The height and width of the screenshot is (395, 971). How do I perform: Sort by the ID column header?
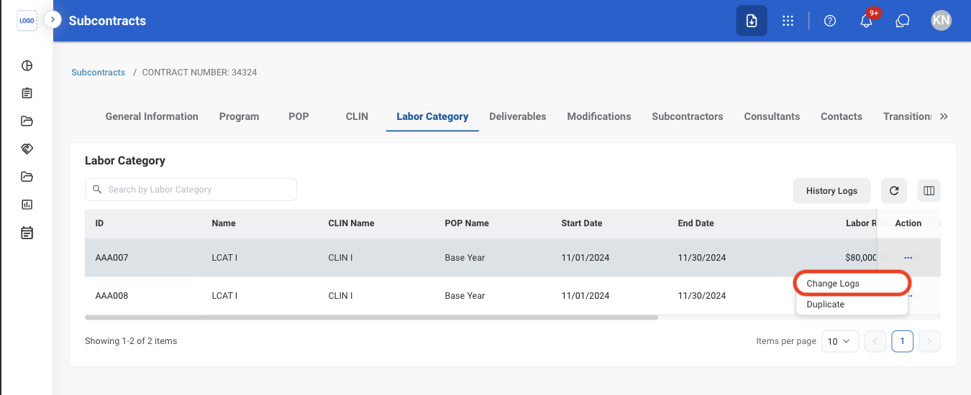99,223
